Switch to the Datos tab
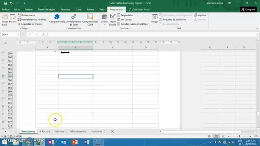 point(78,10)
